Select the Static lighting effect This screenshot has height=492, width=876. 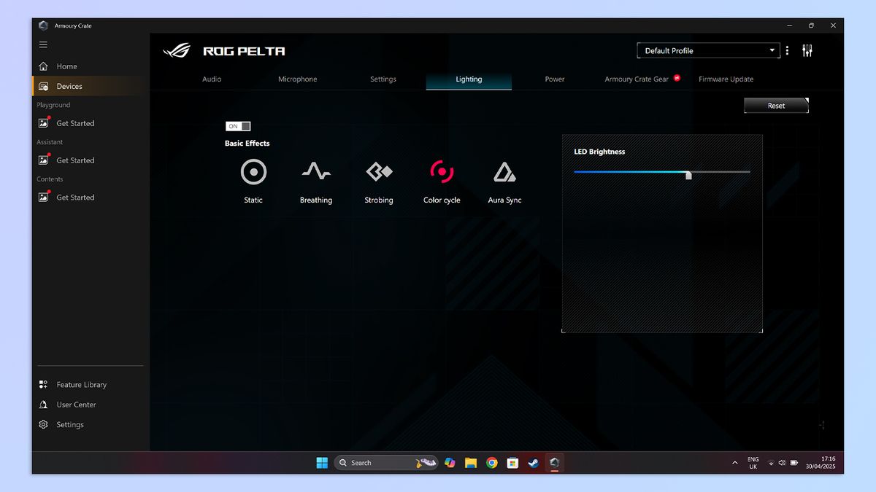pyautogui.click(x=253, y=172)
